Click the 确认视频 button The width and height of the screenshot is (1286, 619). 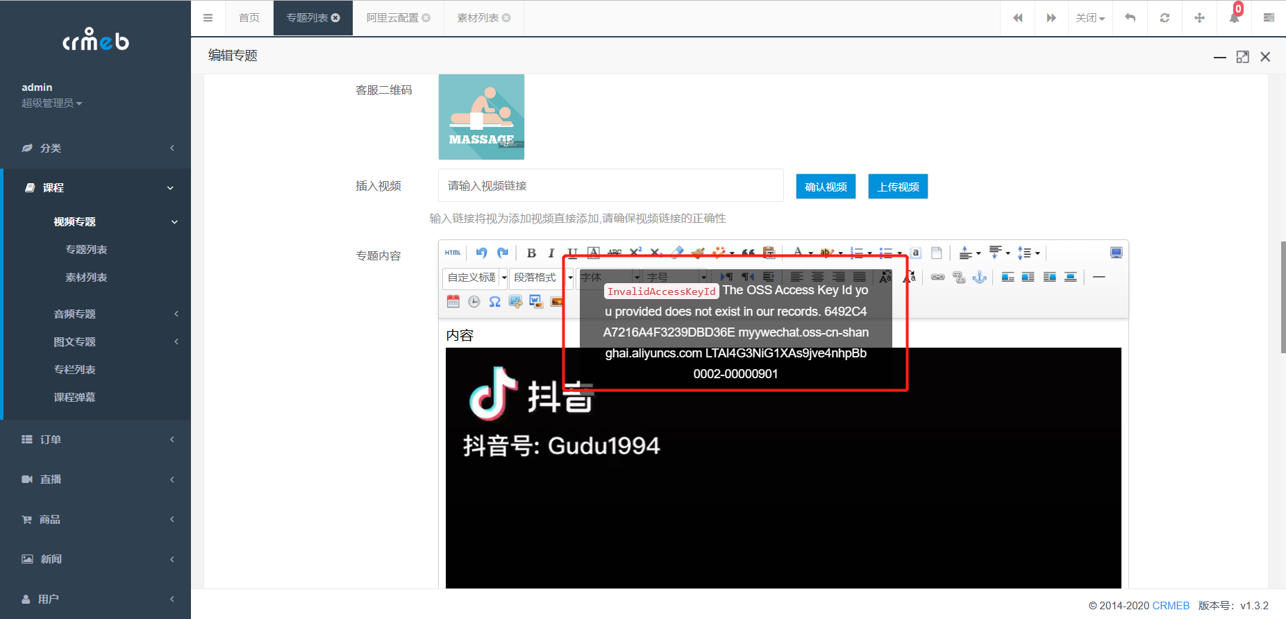coord(826,187)
